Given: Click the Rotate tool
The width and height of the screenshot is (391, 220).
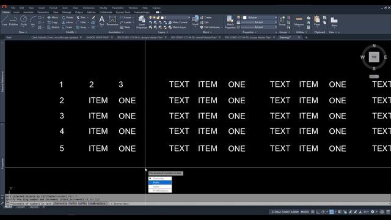Looking at the screenshot, I should [x=68, y=18].
